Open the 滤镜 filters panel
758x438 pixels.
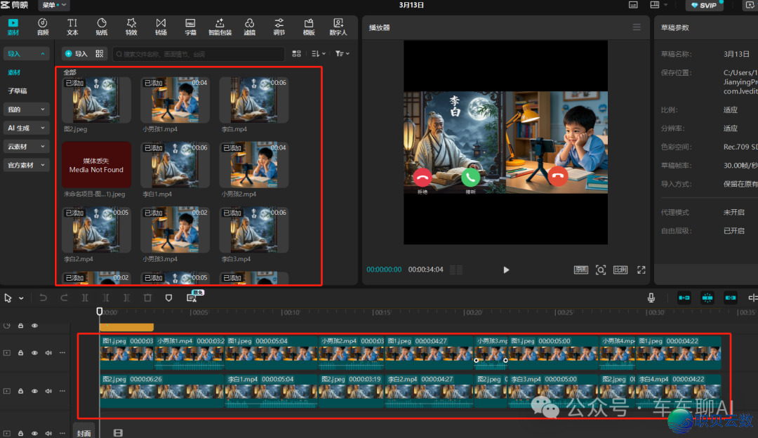[249, 27]
